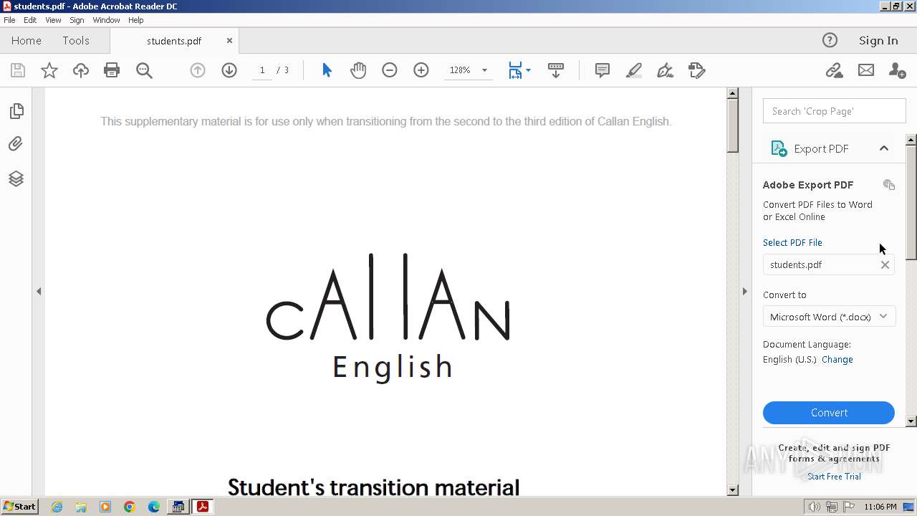Image resolution: width=917 pixels, height=516 pixels.
Task: Open the find text magnifier icon
Action: point(144,70)
